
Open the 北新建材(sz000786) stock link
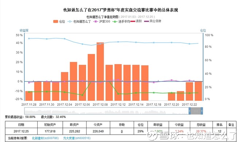coord(45,138)
